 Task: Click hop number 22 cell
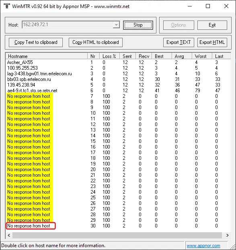pyautogui.click(x=93, y=181)
